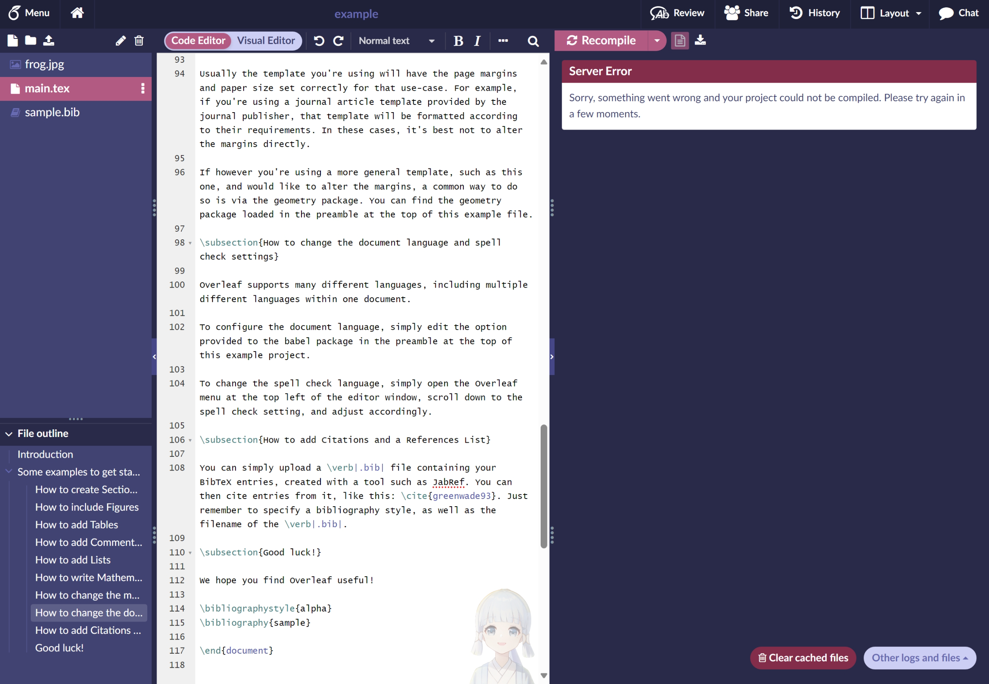Create a new file icon
Screen dimensions: 989x684
13,41
